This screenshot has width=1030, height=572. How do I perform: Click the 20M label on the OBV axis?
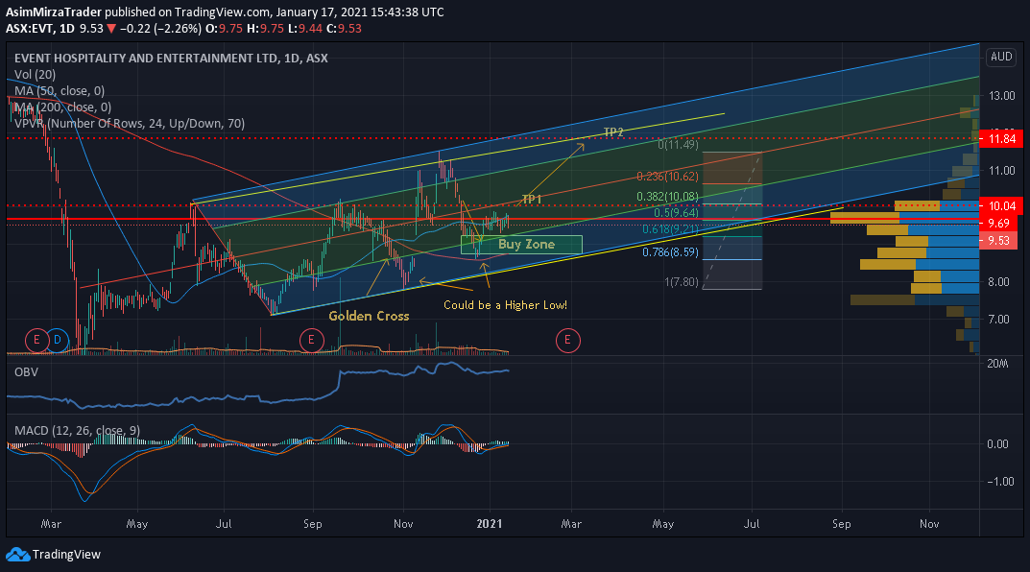coord(997,364)
